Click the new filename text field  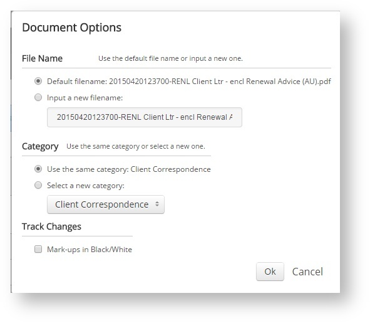145,117
